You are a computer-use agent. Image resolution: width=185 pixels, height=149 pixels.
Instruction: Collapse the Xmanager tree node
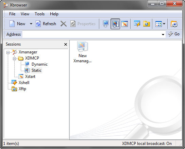point(8,52)
